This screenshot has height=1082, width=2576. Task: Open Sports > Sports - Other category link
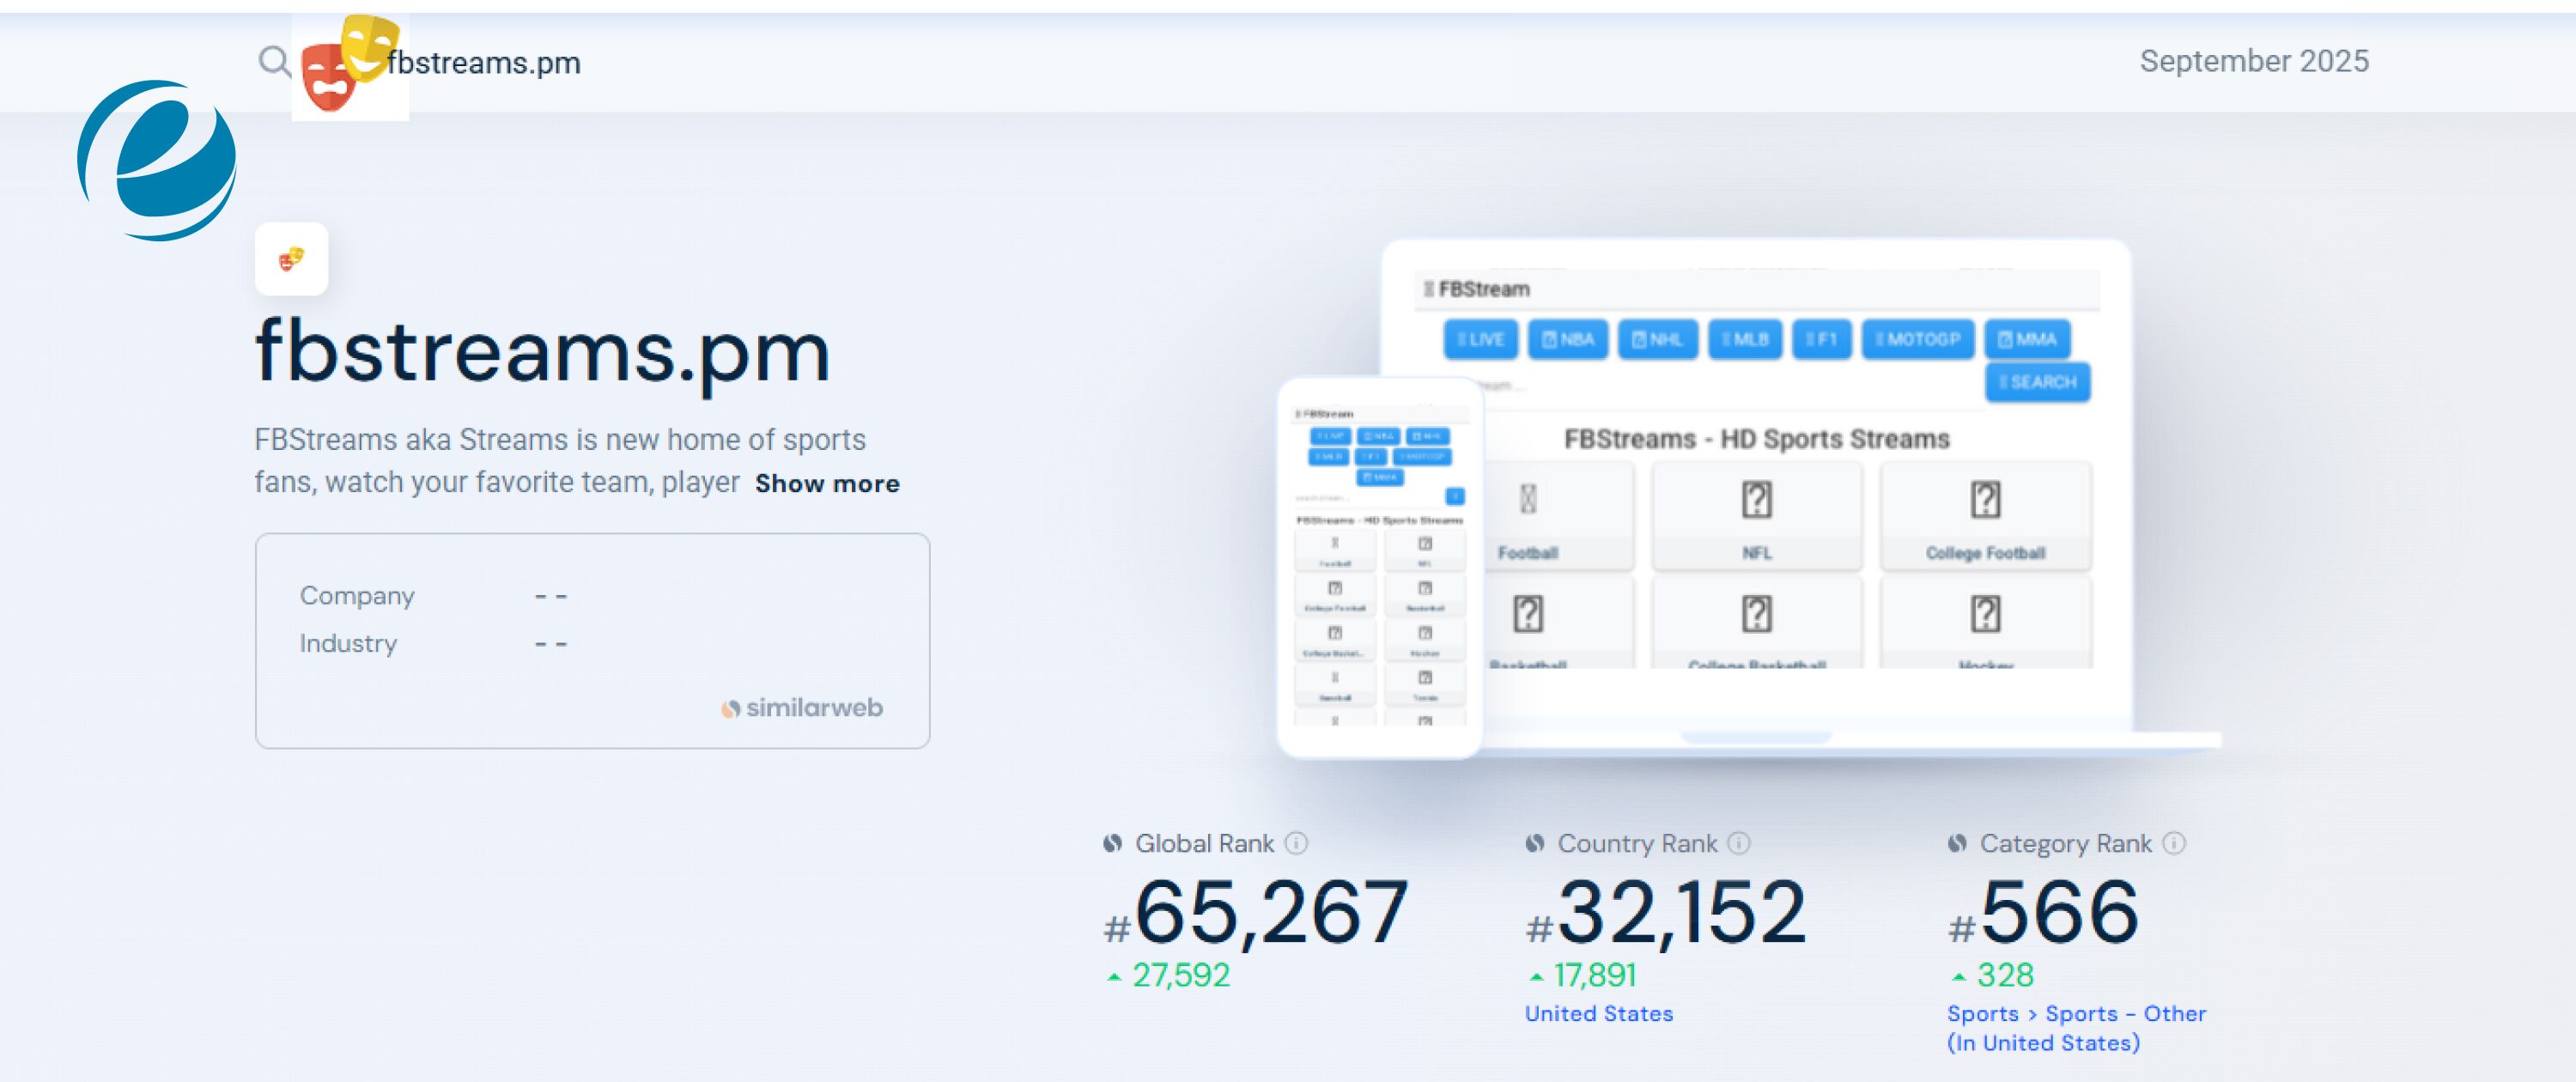pyautogui.click(x=2076, y=1014)
